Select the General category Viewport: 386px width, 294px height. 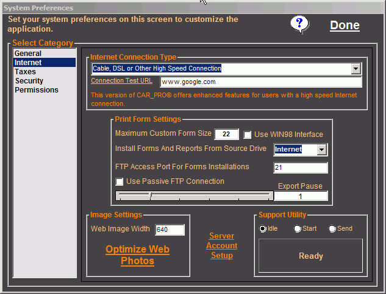tap(45, 54)
